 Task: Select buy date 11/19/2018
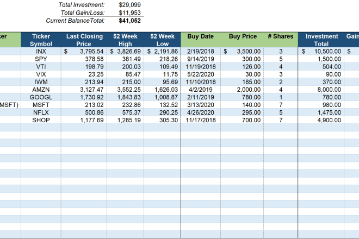(201, 67)
